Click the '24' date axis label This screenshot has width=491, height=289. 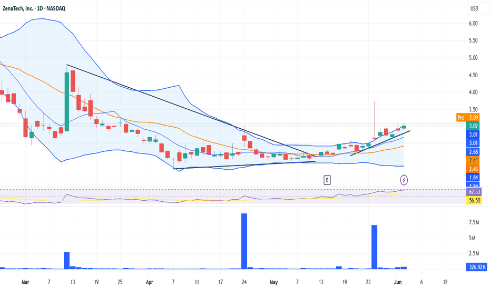[244, 282]
